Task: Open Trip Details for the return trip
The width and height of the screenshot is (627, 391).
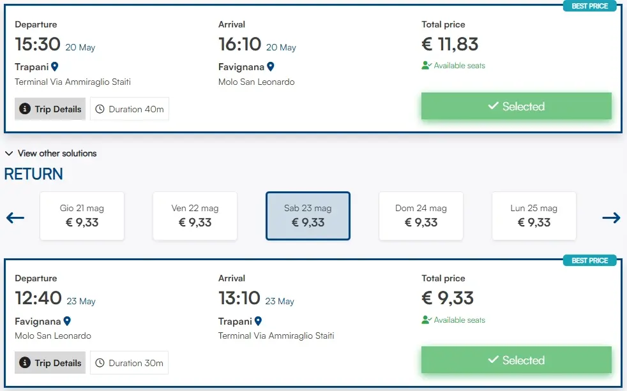Action: coord(50,363)
